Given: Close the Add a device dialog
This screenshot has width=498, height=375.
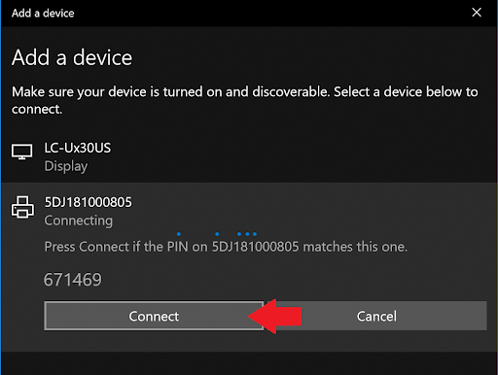Looking at the screenshot, I should (x=477, y=13).
